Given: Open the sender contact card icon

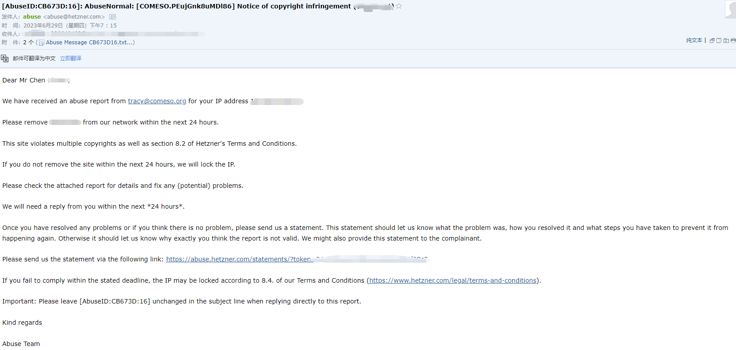Looking at the screenshot, I should click(x=113, y=17).
